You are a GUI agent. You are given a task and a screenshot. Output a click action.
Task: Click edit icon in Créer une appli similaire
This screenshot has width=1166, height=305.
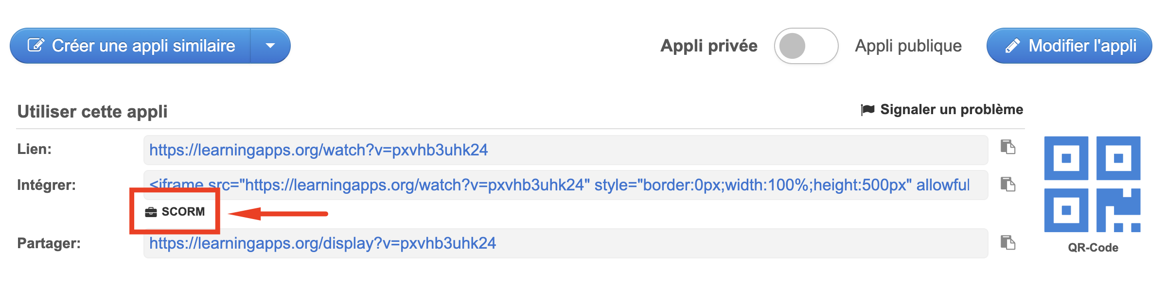point(36,45)
